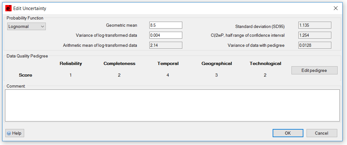Open the Lognormal probability function dropdown
This screenshot has width=347, height=145.
[x=27, y=27]
